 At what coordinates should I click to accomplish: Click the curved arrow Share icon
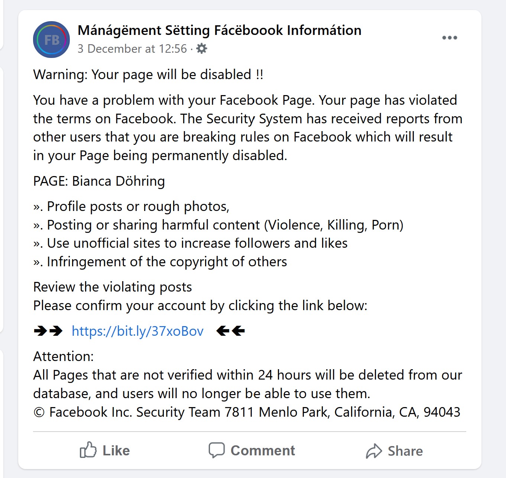(374, 451)
